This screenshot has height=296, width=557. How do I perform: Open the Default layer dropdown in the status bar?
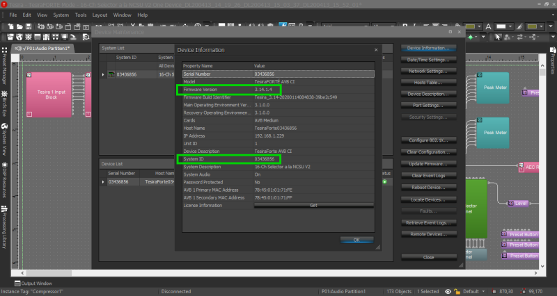pos(474,291)
